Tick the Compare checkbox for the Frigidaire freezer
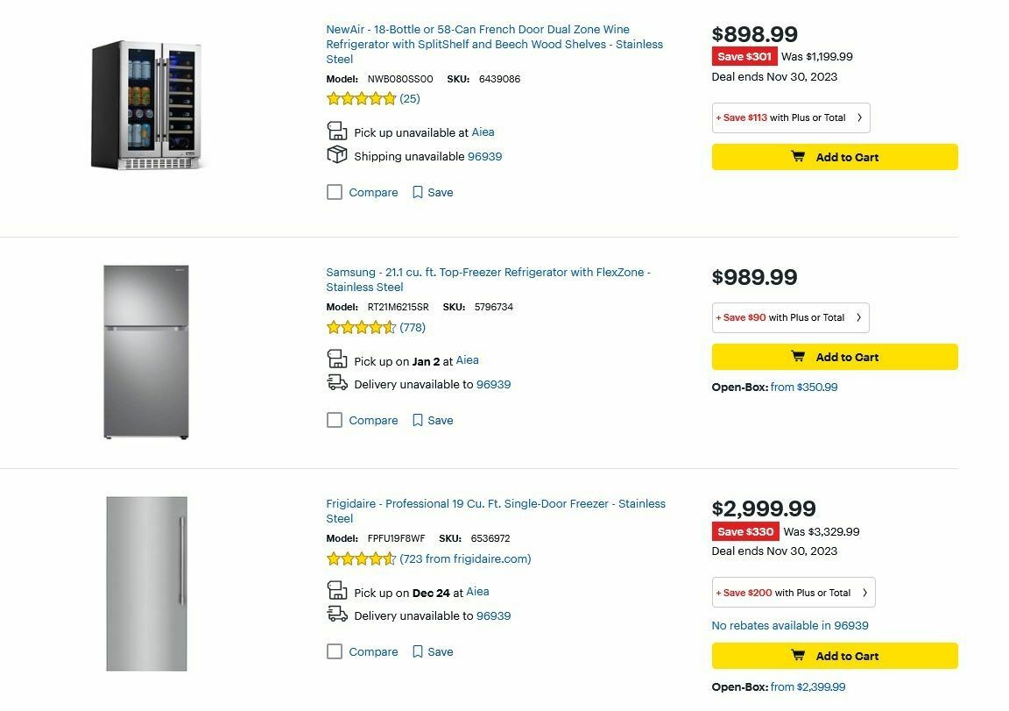Screen dimensions: 1009x711 click(335, 651)
